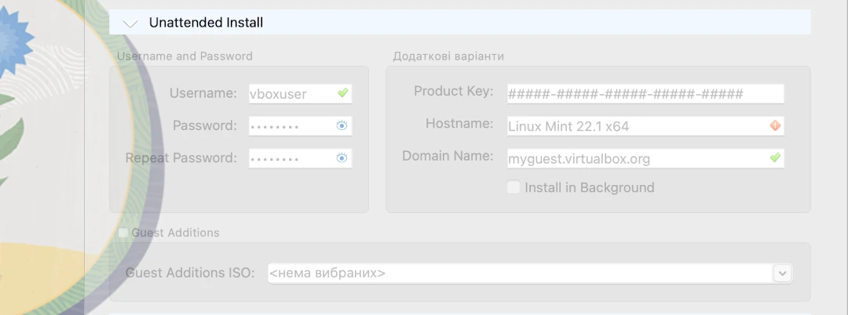Image resolution: width=848 pixels, height=315 pixels.
Task: Click the green checkmark in Username field
Action: click(342, 93)
